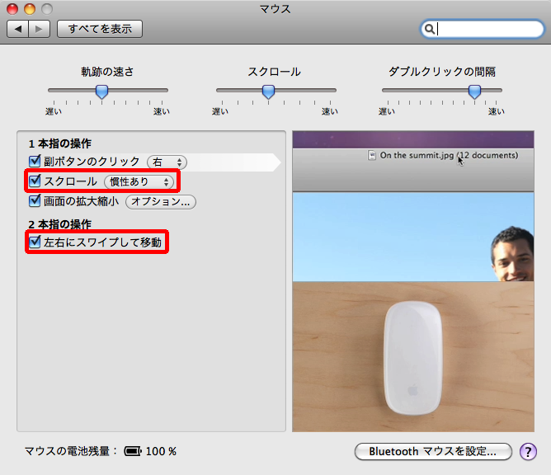Image resolution: width=551 pixels, height=475 pixels.
Task: Click the 1 本指の操作 heading
Action: pos(60,143)
